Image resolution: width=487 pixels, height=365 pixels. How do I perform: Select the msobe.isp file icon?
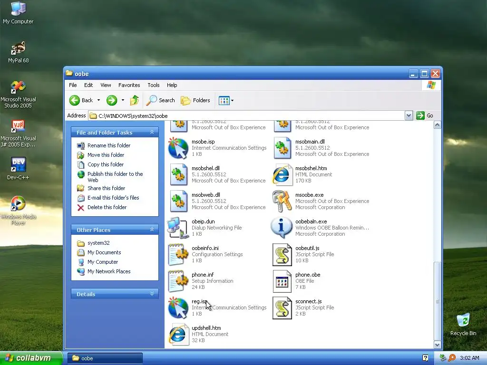point(178,148)
